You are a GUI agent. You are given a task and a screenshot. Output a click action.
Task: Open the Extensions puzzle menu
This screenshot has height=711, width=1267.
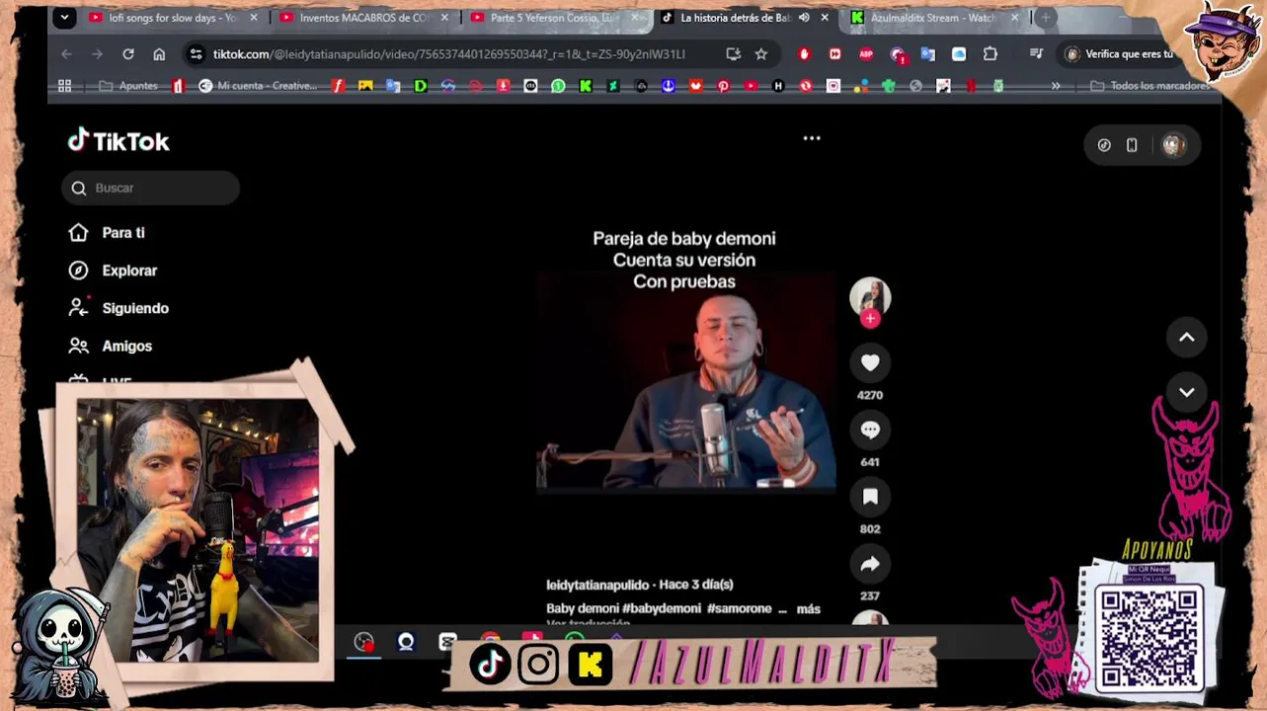pos(990,54)
